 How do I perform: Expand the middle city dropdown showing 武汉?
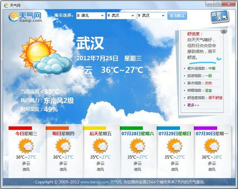(x=121, y=16)
